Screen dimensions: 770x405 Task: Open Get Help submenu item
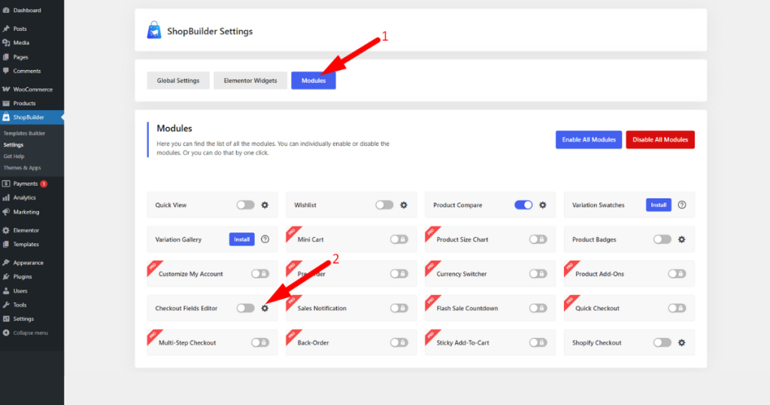point(14,157)
